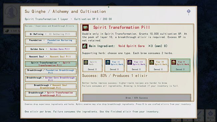
Task: Open the Foundation Breakthrough Pill recipe
Action: tap(51, 71)
